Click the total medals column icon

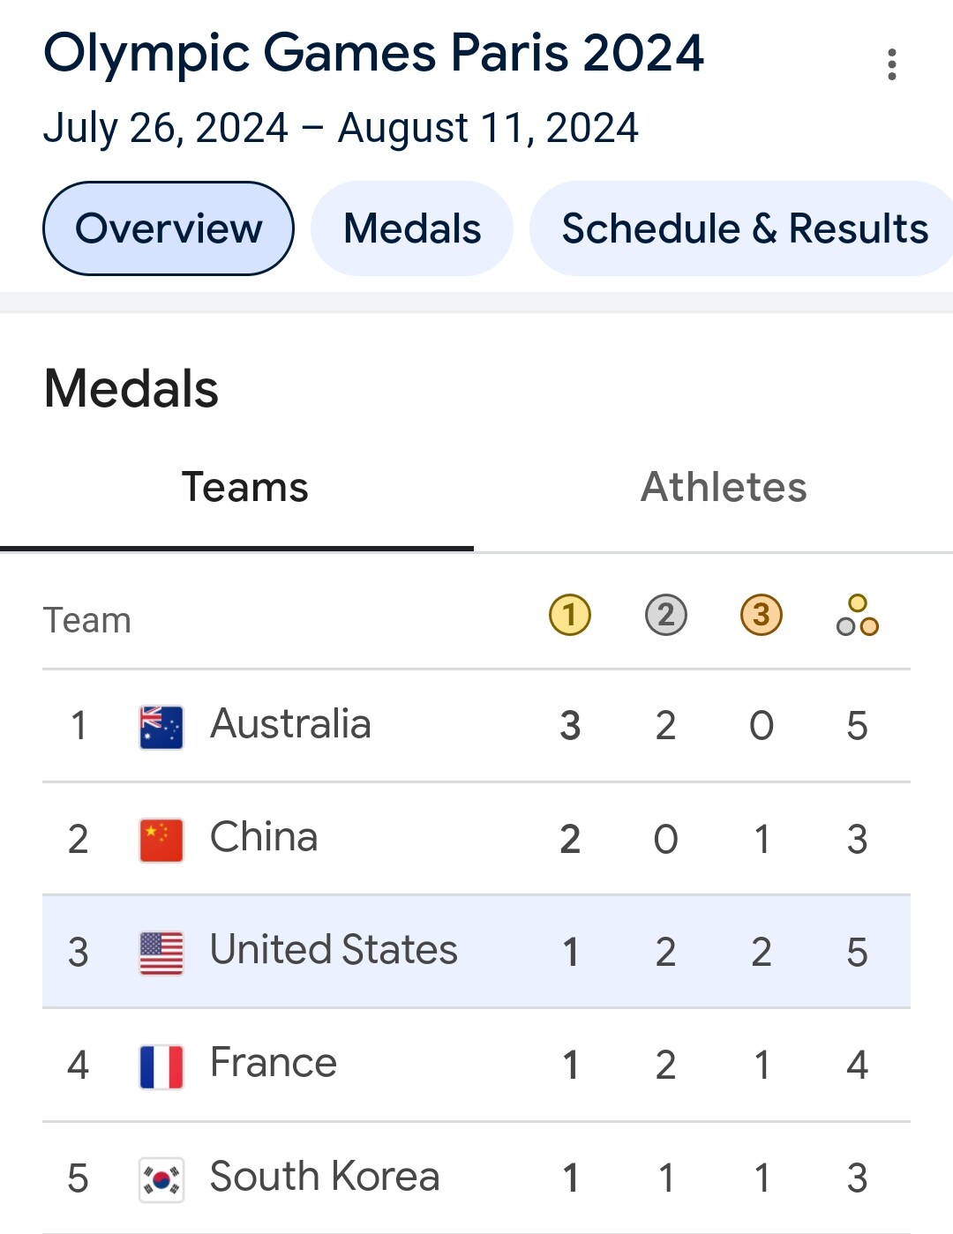click(858, 615)
